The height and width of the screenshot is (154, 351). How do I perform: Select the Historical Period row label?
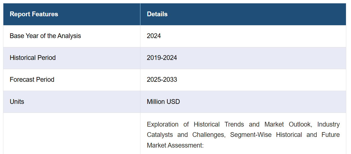tap(33, 58)
